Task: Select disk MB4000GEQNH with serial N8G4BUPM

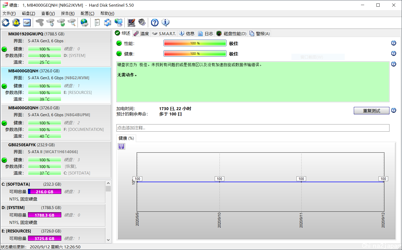Action: [x=56, y=122]
